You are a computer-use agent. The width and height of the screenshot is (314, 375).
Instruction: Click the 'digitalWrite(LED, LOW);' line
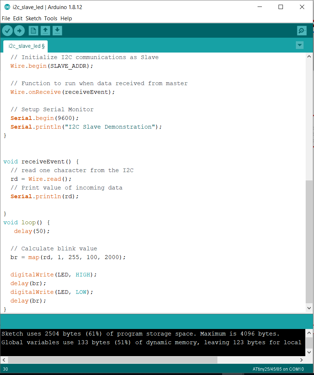click(x=52, y=292)
